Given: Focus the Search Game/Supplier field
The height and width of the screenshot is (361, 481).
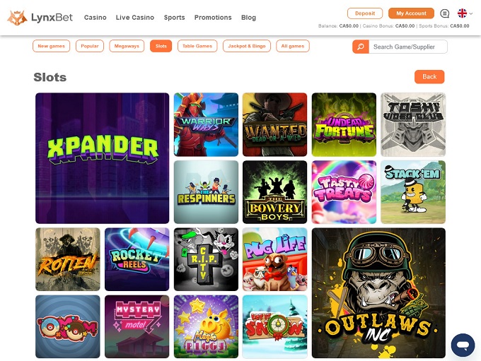Looking at the screenshot, I should click(x=408, y=47).
